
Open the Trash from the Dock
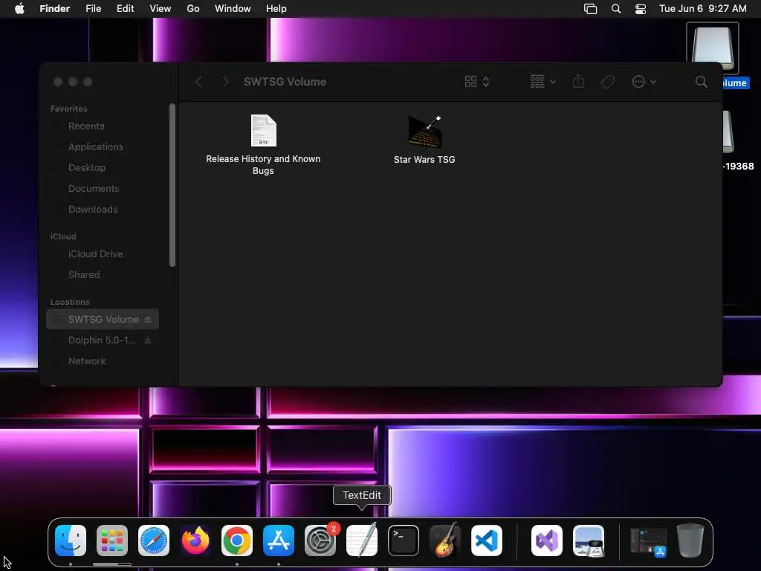point(690,541)
